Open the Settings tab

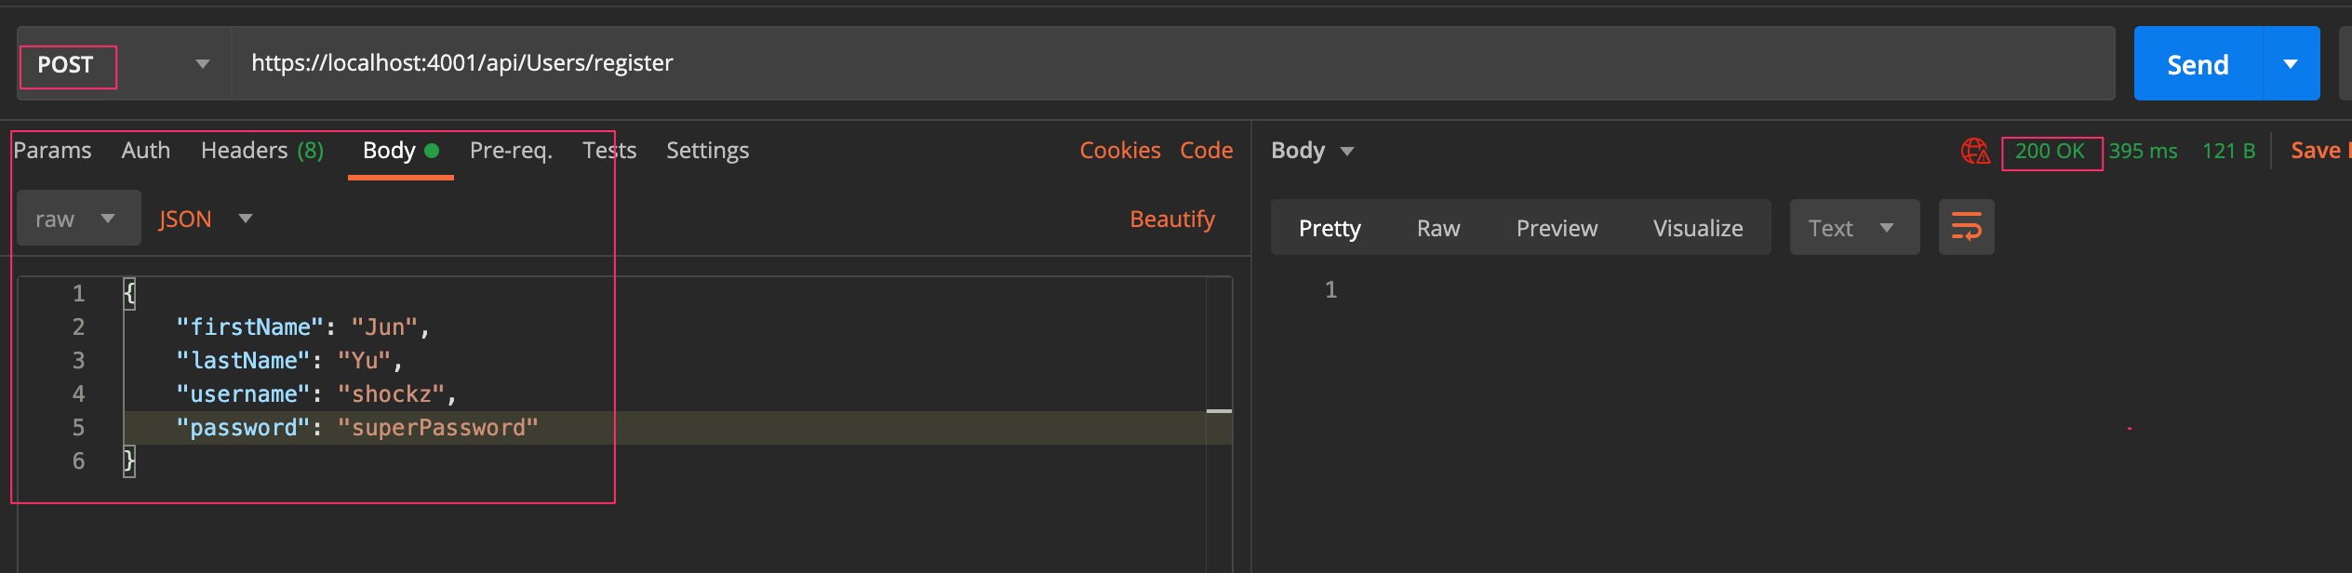coord(707,151)
